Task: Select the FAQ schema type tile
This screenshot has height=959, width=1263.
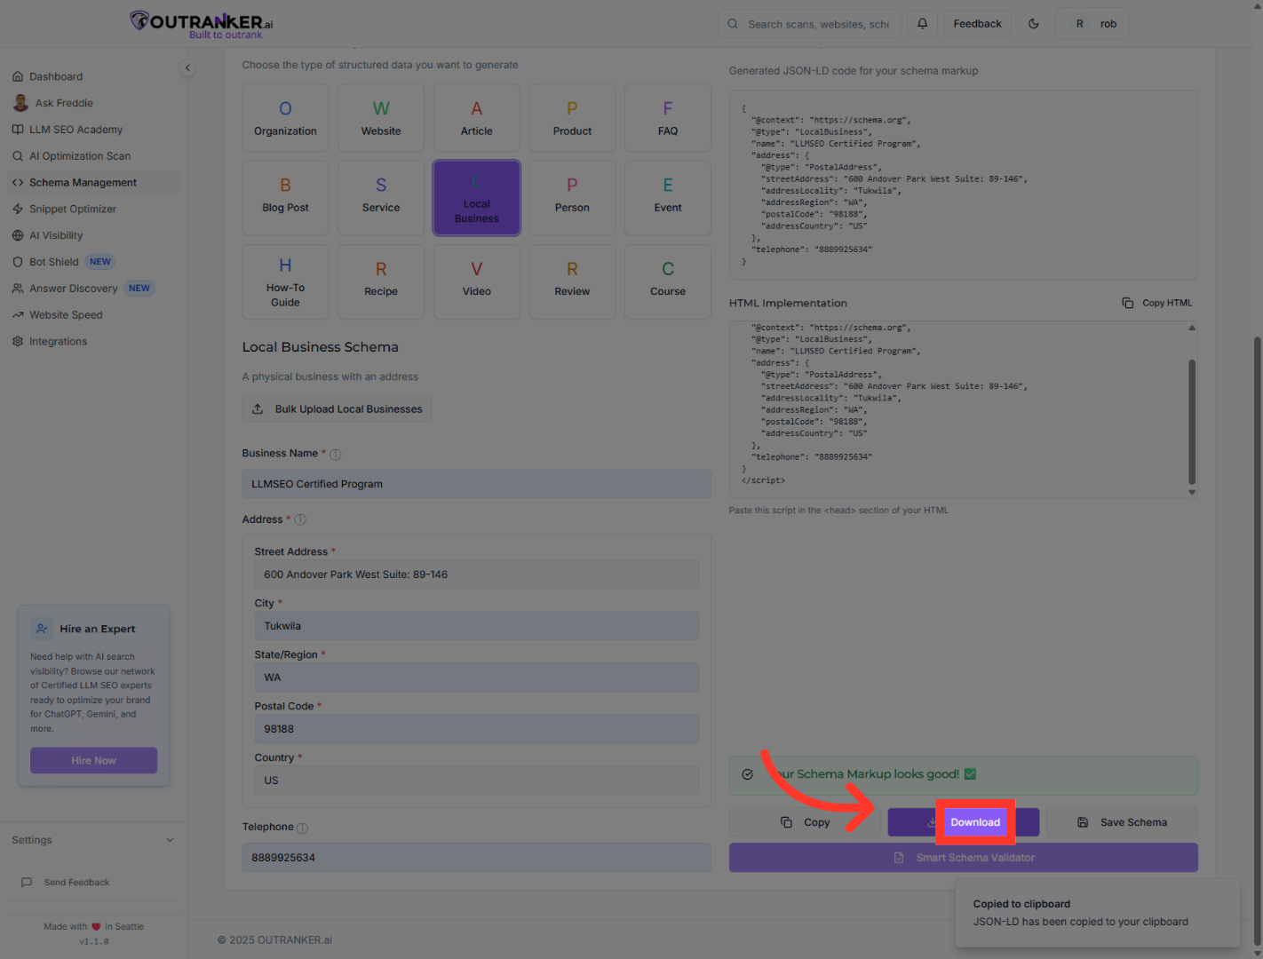Action: pos(667,118)
